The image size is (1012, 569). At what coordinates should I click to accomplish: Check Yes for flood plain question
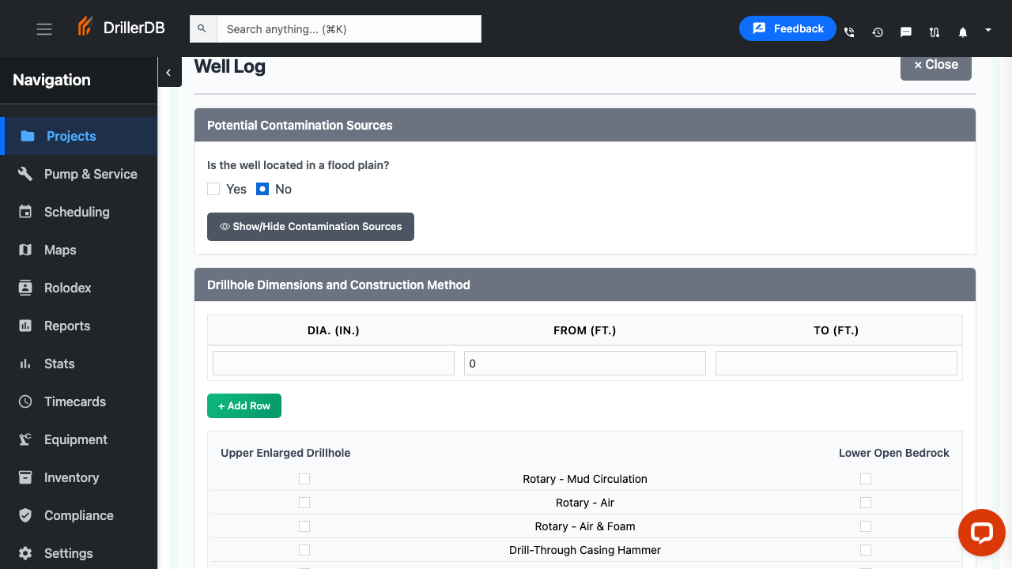click(213, 189)
